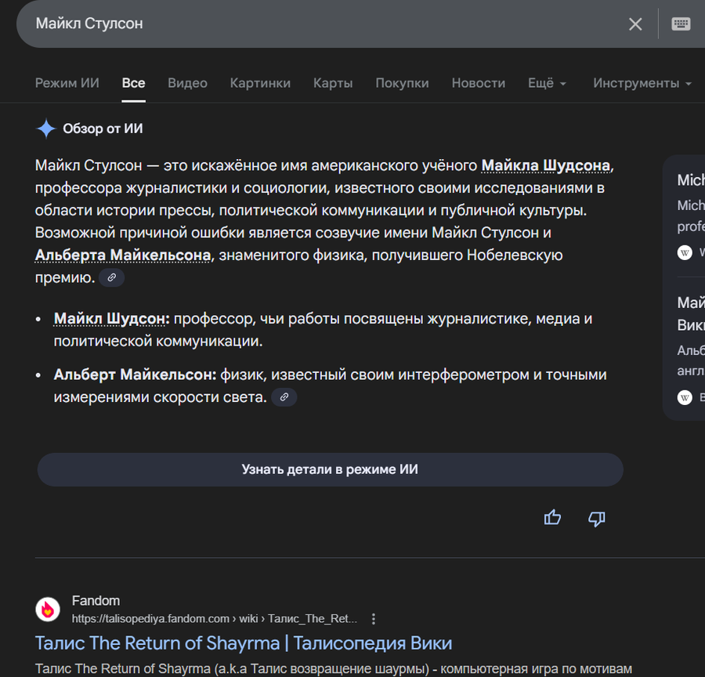The image size is (705, 677).
Task: Switch to the 'Режим ИИ' tab
Action: coord(67,83)
